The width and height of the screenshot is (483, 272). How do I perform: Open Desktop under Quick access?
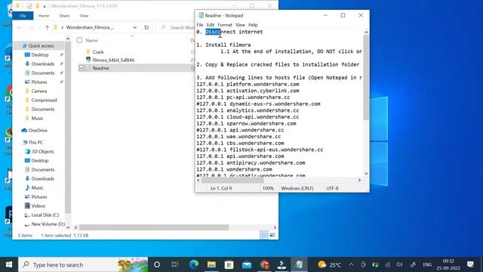[40, 54]
